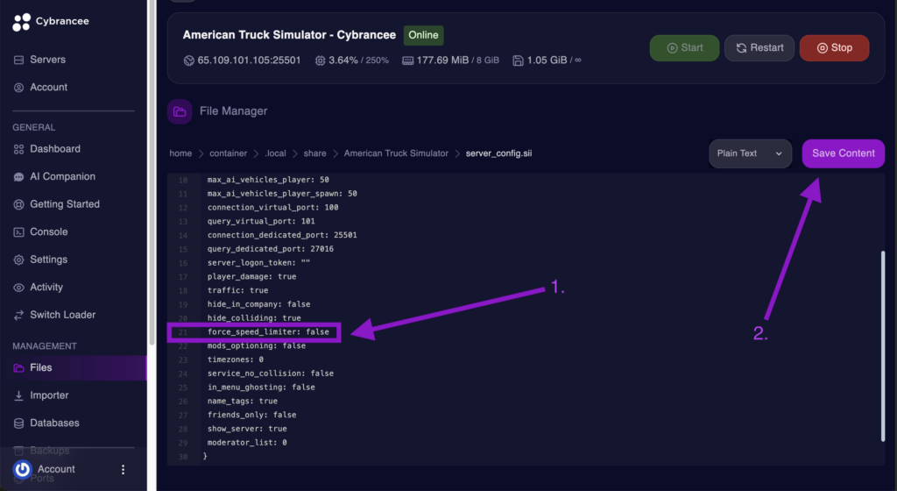Open the Settings page

(49, 260)
